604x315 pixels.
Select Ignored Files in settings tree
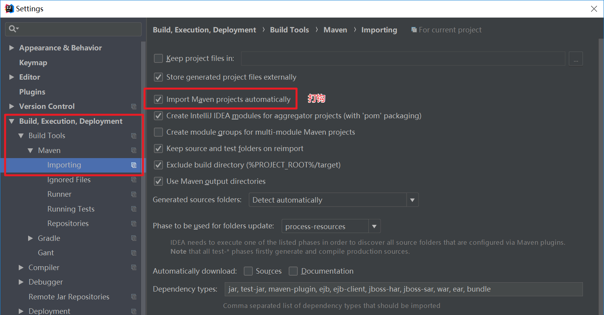tap(69, 180)
